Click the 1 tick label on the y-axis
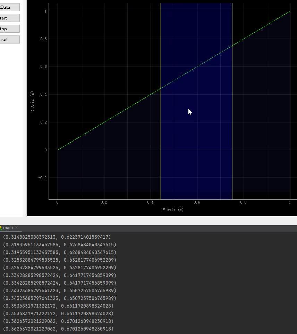Viewport: 297px width, 334px height. click(x=45, y=11)
